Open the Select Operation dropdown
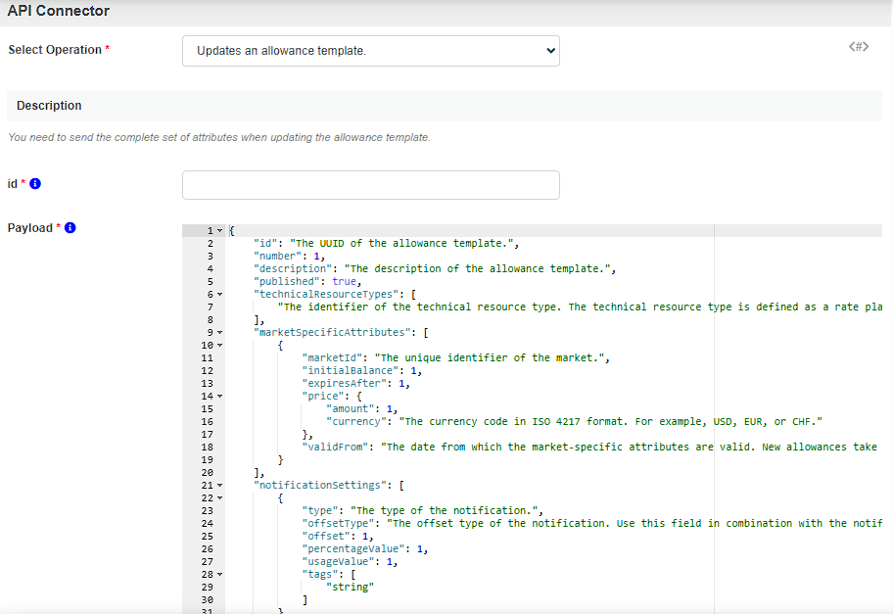 (370, 51)
